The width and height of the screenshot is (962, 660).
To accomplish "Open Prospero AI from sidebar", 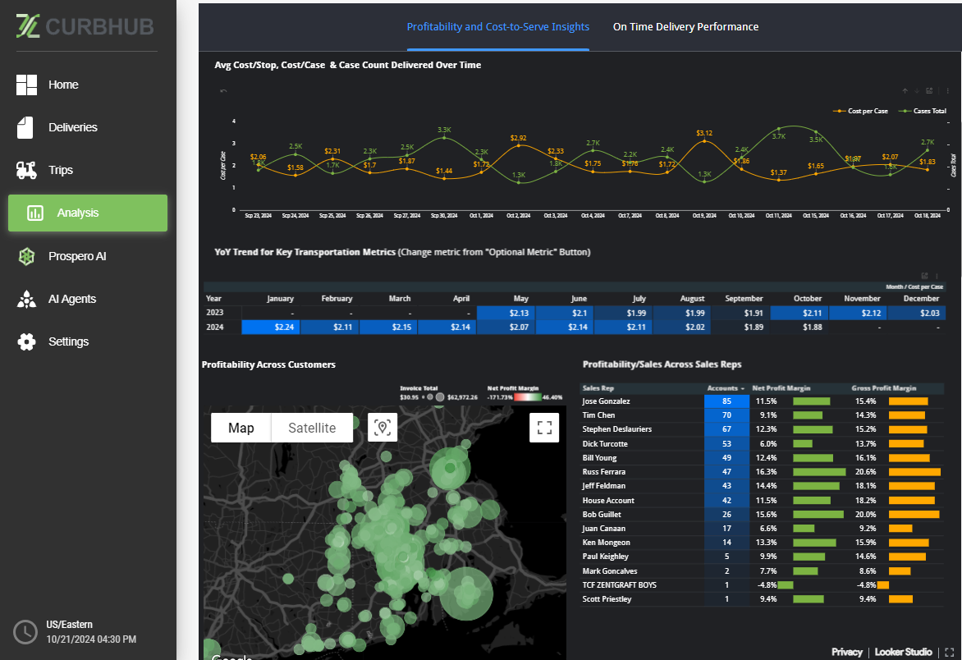I will click(76, 256).
